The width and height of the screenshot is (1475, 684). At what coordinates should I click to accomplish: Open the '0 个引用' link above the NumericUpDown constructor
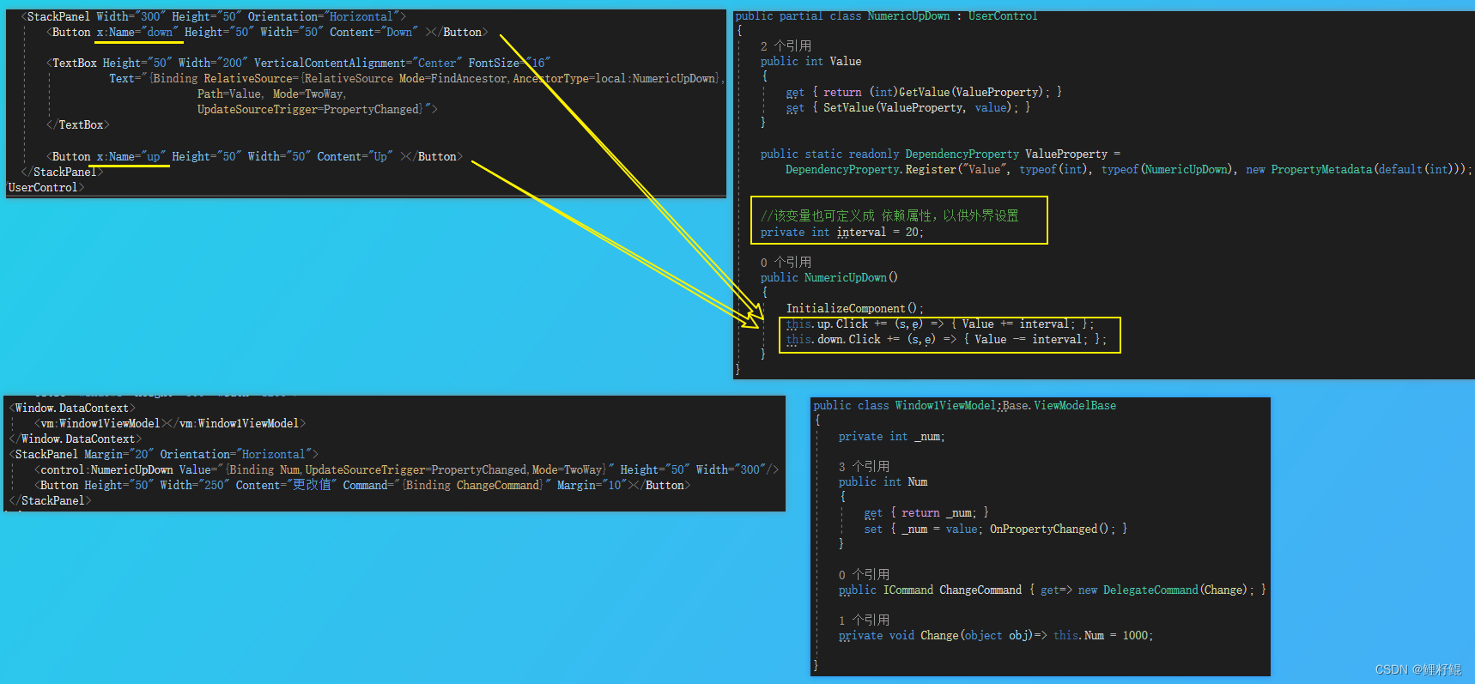[786, 262]
